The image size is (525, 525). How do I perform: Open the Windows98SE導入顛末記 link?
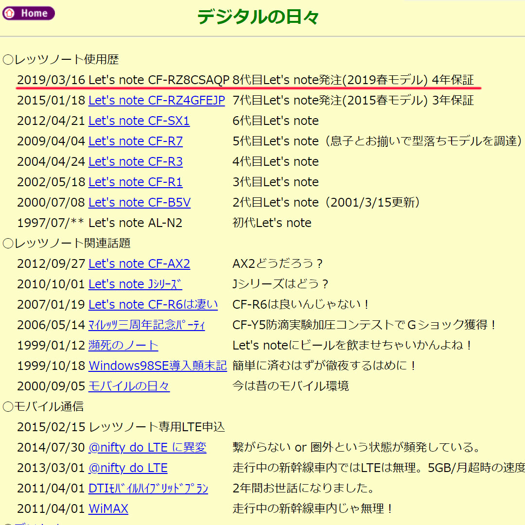point(157,366)
